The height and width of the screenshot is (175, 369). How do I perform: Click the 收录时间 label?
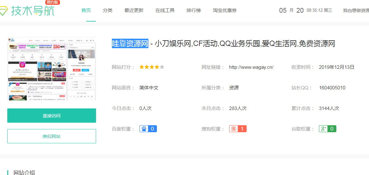(x=303, y=67)
